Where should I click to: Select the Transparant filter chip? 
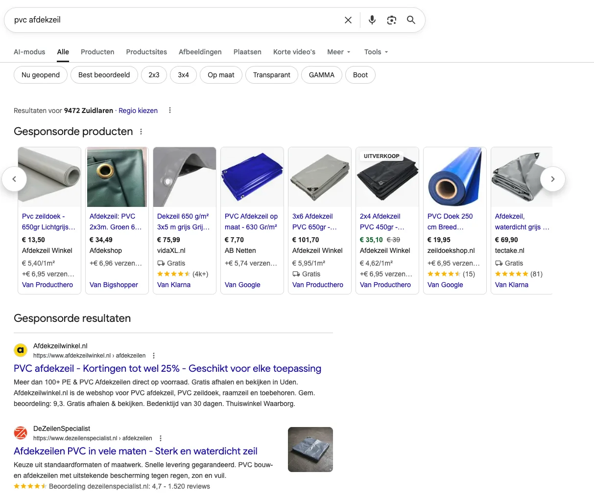pyautogui.click(x=272, y=75)
